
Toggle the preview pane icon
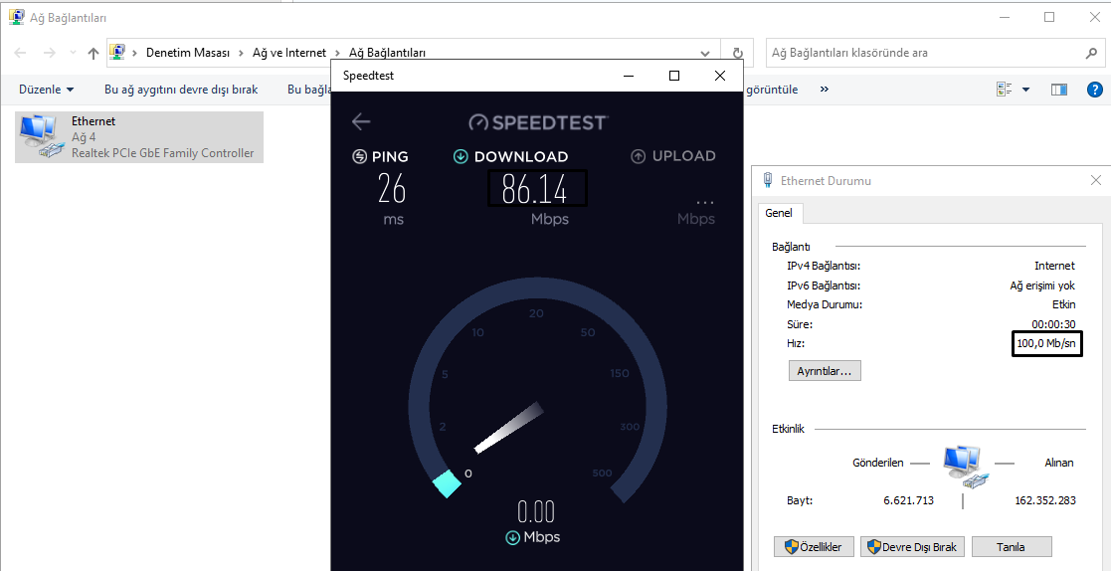click(x=1059, y=90)
